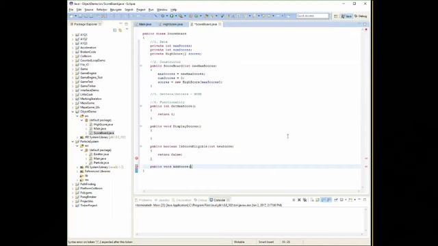Click the Terminate icon in Console toolbar

[x=294, y=200]
